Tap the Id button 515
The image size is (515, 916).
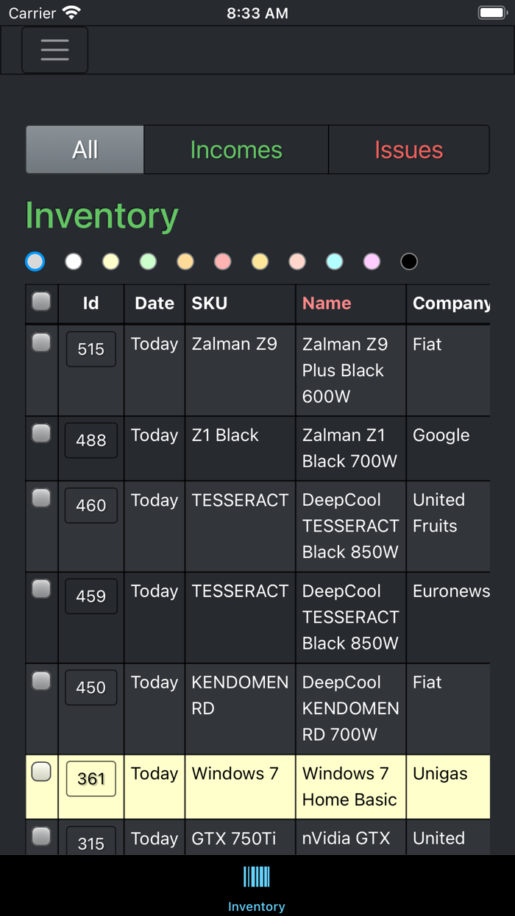pyautogui.click(x=90, y=349)
